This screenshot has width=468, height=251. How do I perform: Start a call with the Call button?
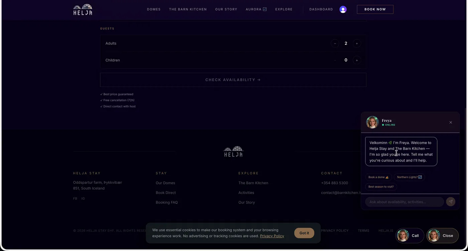(410, 236)
